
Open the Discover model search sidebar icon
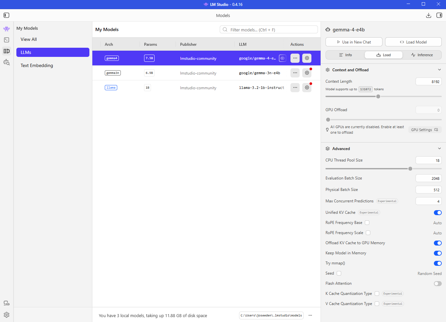pyautogui.click(x=7, y=62)
